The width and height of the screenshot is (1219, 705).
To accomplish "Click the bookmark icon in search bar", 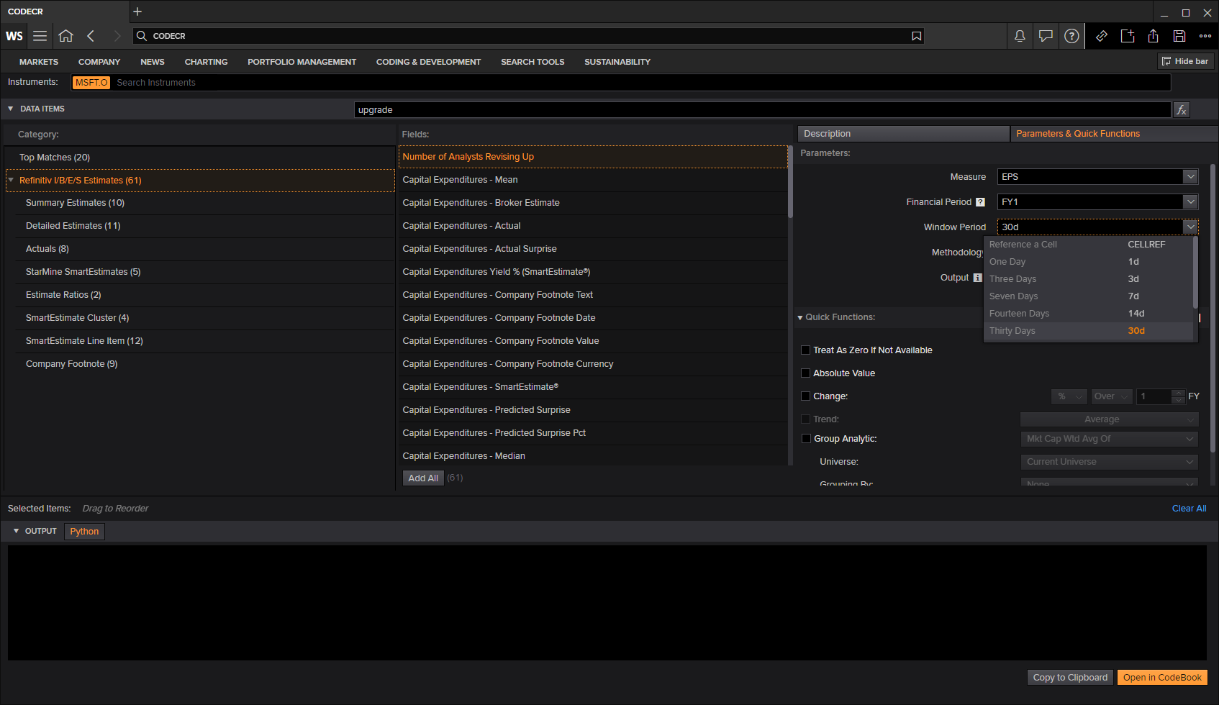I will coord(916,36).
